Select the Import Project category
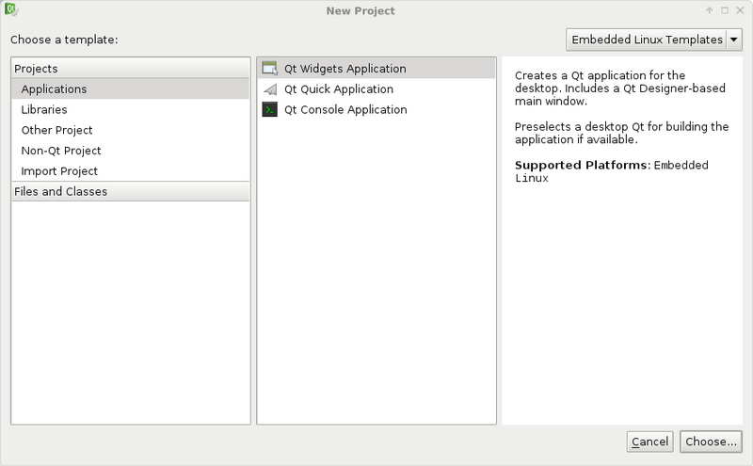Viewport: 753px width, 466px height. click(130, 171)
